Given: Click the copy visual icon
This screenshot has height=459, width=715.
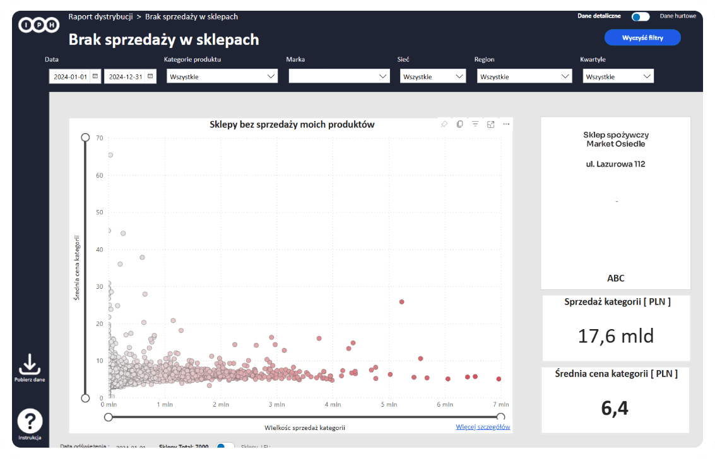Looking at the screenshot, I should tap(459, 124).
